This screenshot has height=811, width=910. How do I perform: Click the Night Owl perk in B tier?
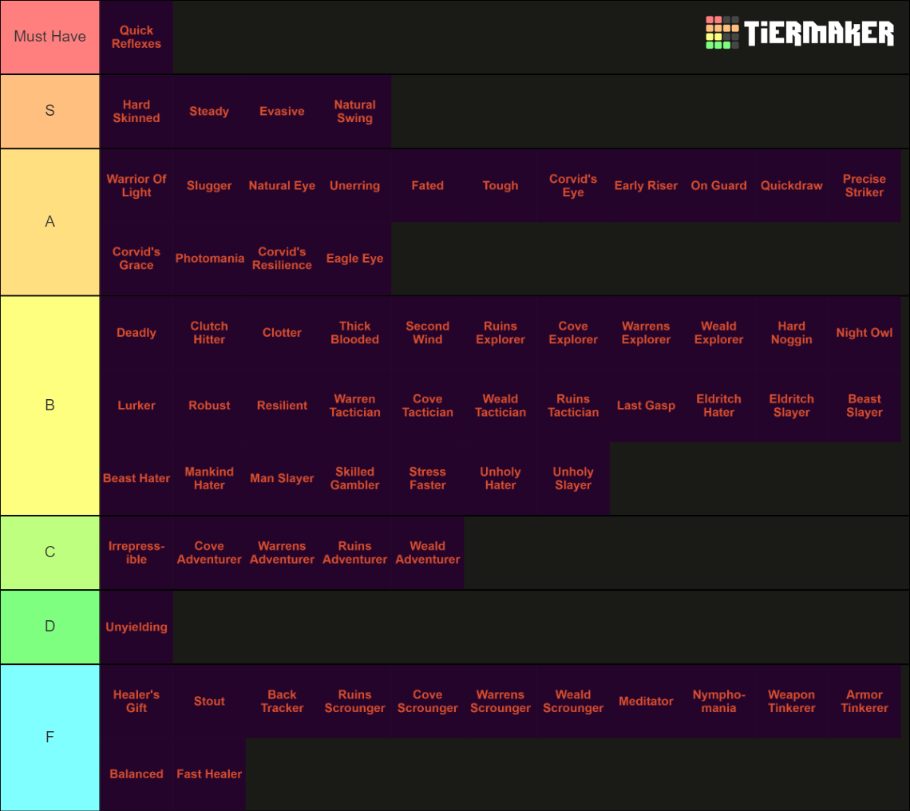(x=864, y=332)
